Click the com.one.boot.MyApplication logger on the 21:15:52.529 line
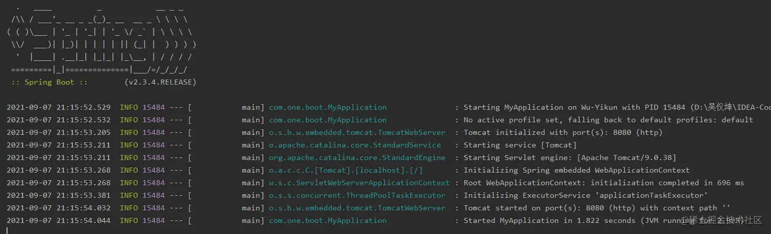The image size is (771, 234). (328, 108)
